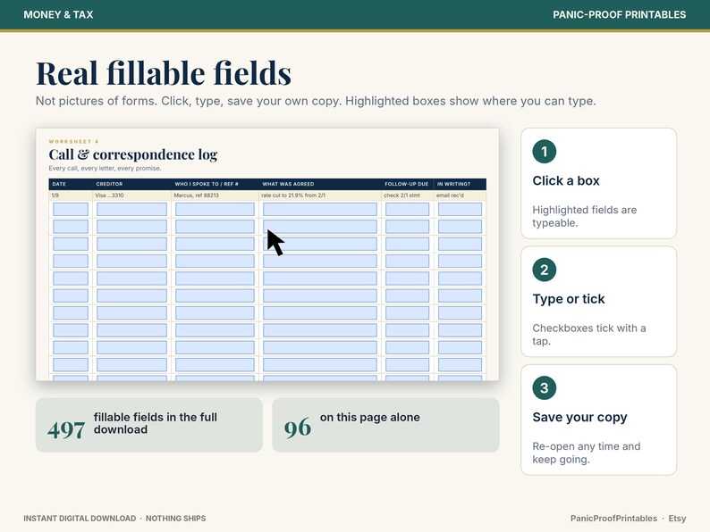Click the green number 2 badge
The width and height of the screenshot is (710, 532).
coord(545,270)
